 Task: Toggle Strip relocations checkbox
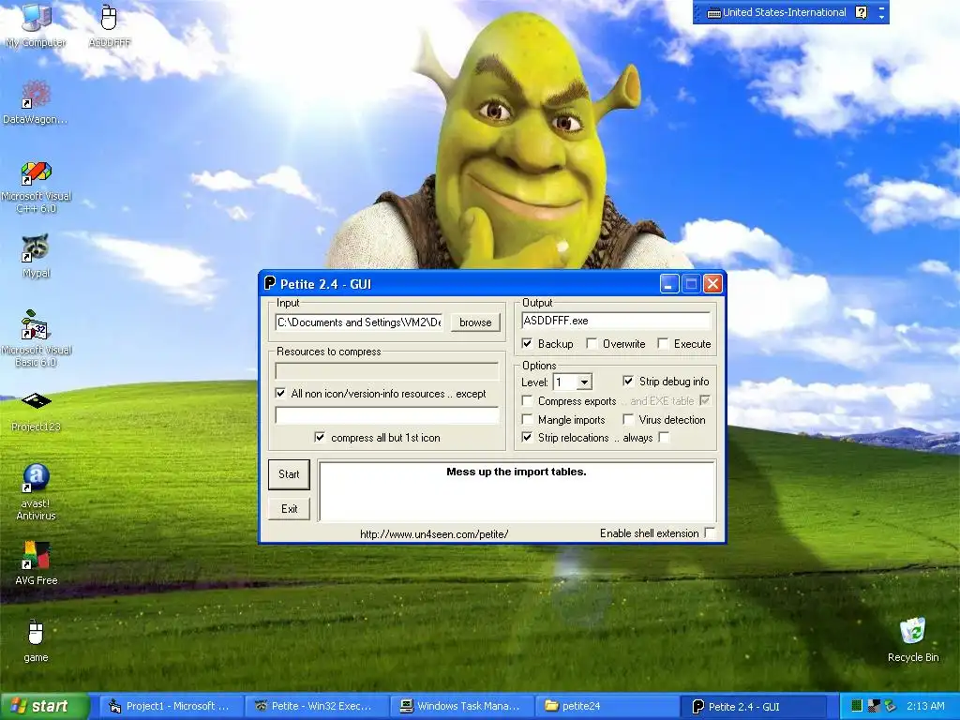tap(527, 437)
